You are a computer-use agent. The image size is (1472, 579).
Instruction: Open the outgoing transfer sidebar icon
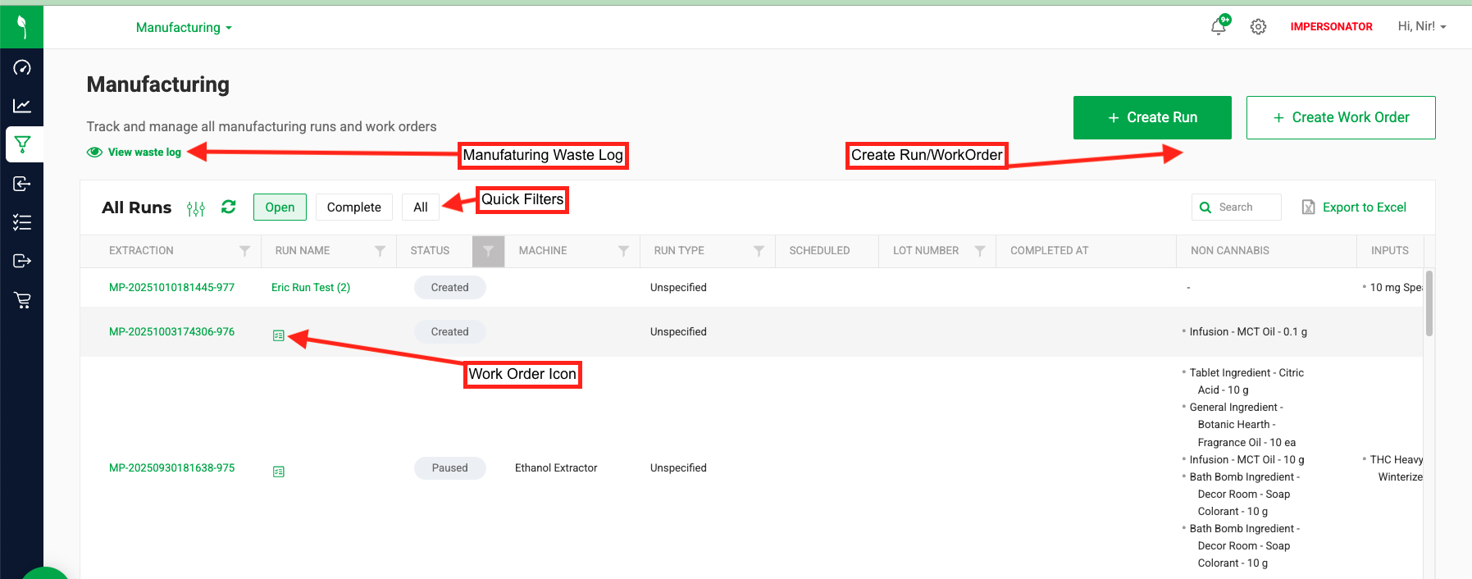click(22, 261)
